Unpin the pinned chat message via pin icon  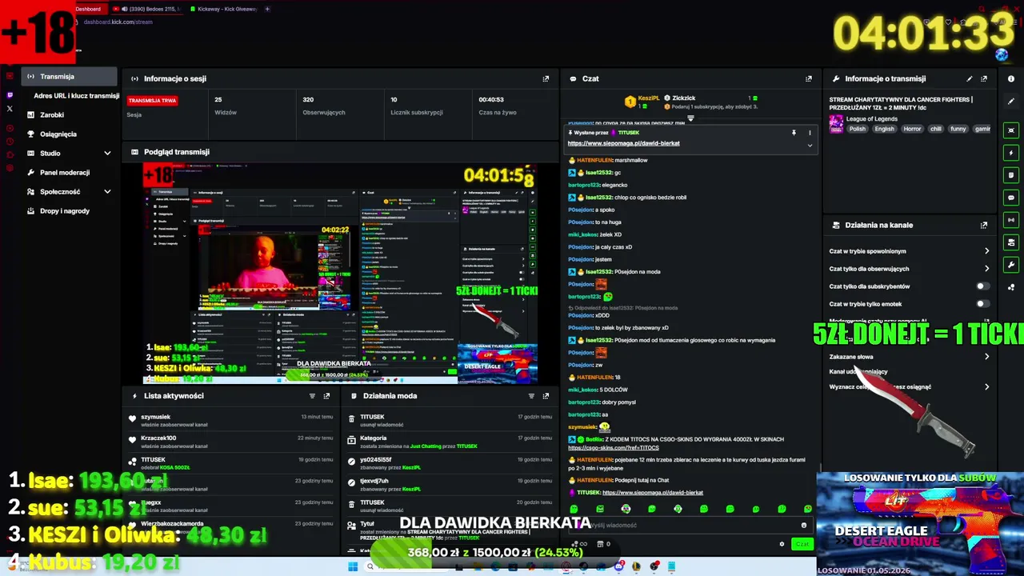[794, 133]
